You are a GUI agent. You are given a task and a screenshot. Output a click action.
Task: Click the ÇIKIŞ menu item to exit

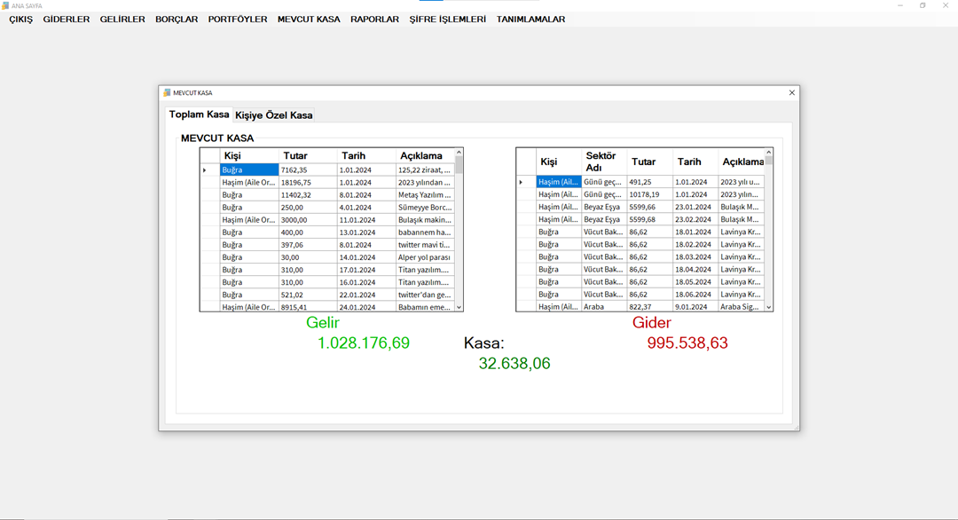coord(20,19)
